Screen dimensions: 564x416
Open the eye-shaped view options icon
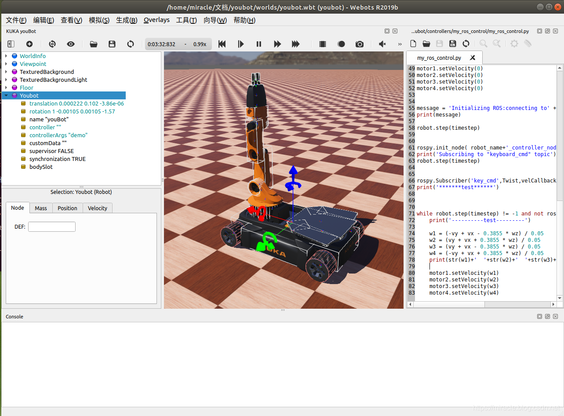[x=71, y=44]
